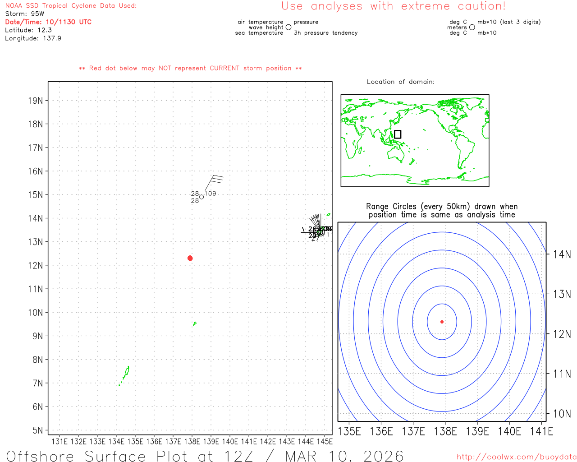577x462 pixels.
Task: Click the 'sea temperature' legend label
Action: click(259, 33)
